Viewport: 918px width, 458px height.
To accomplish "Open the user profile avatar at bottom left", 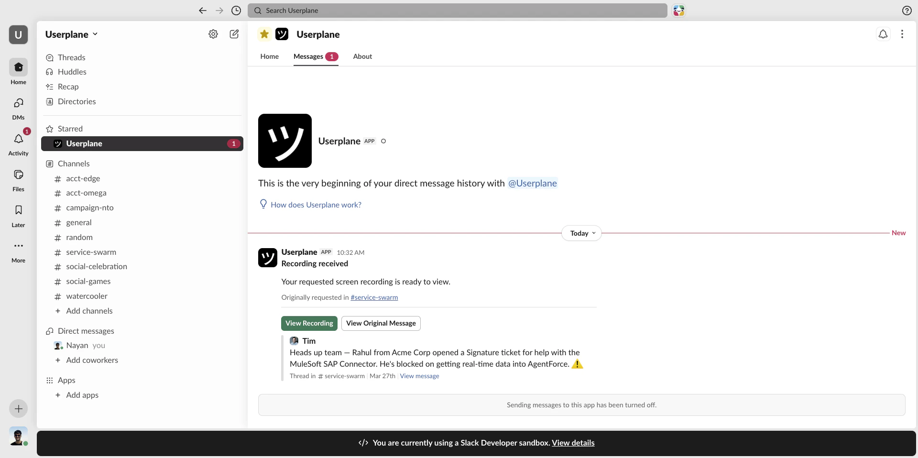I will coord(18,436).
